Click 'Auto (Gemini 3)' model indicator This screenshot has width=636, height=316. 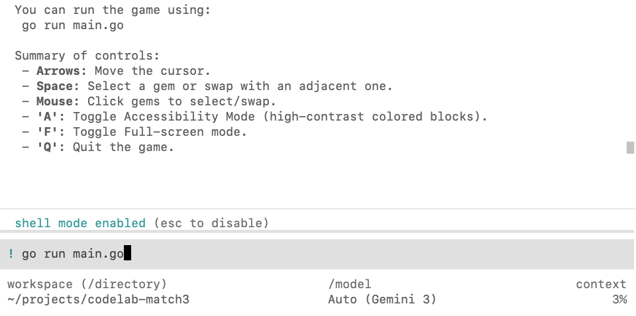pos(382,299)
